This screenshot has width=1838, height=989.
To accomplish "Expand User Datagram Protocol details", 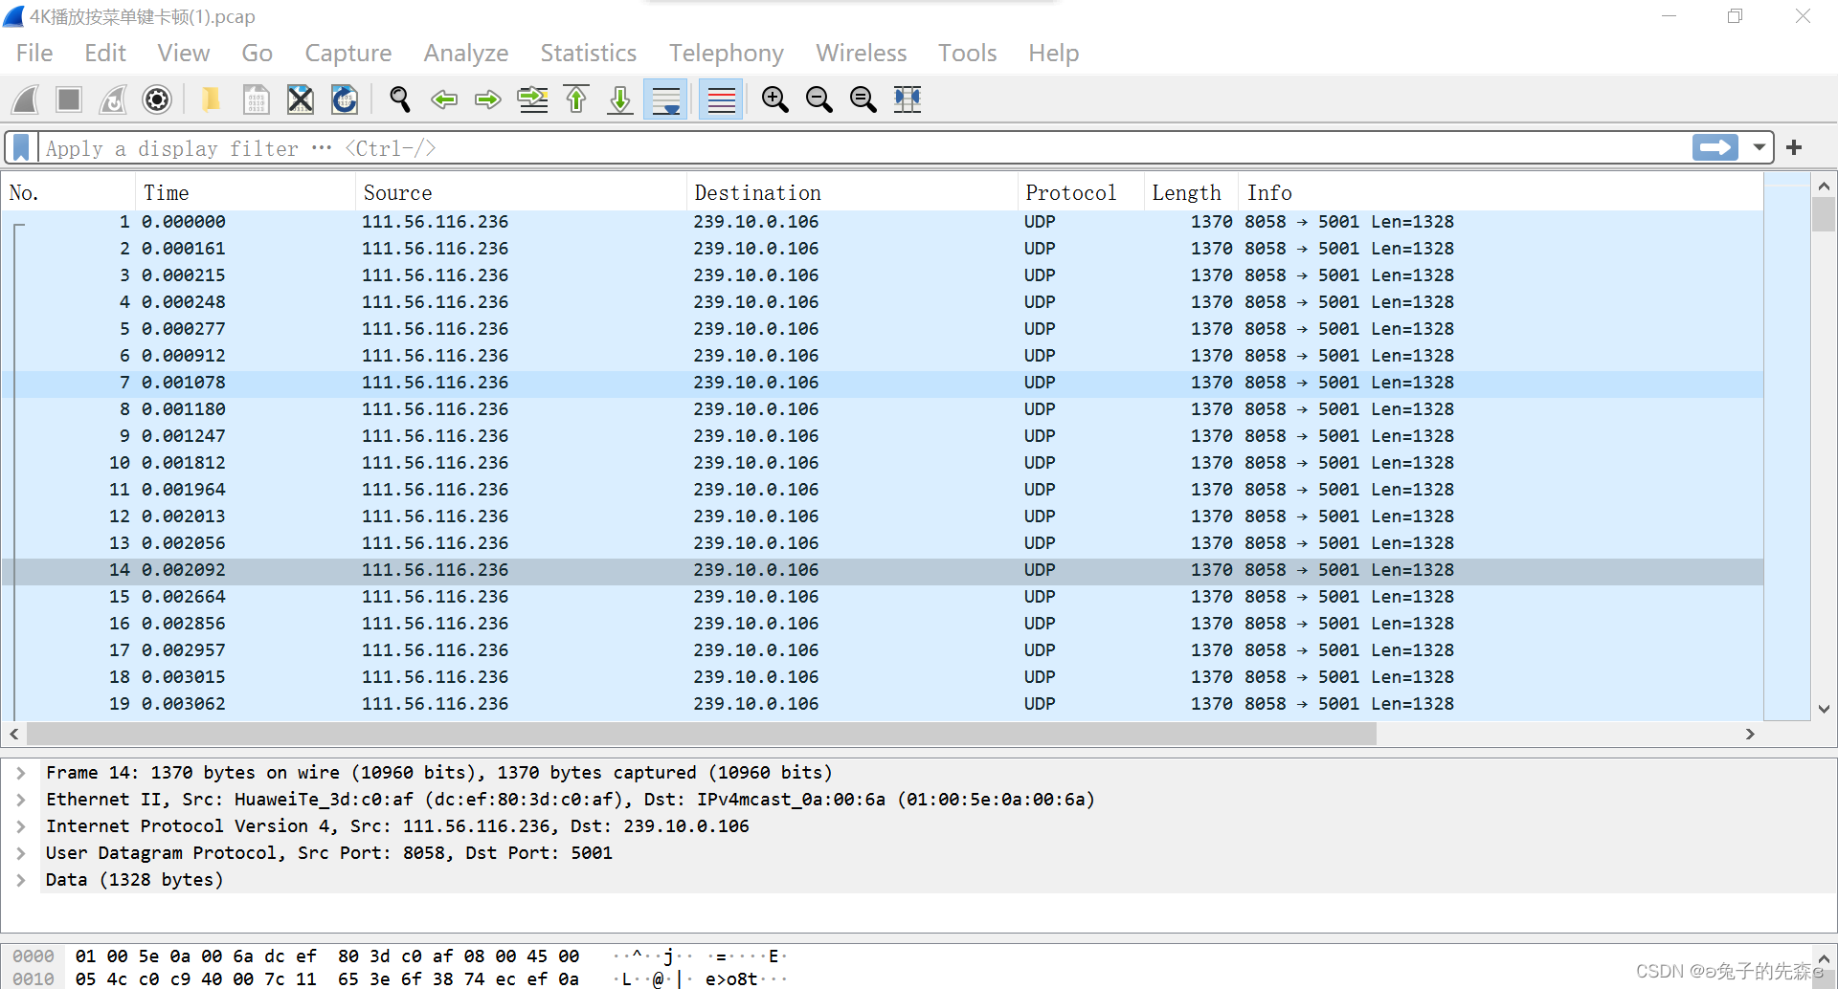I will tap(21, 853).
